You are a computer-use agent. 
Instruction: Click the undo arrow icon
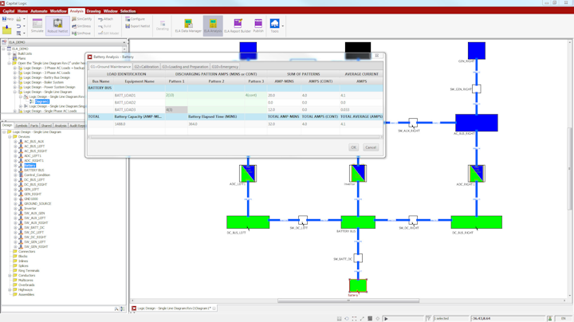point(18,26)
